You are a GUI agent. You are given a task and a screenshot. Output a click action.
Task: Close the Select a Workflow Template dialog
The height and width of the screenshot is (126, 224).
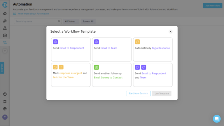click(x=171, y=32)
